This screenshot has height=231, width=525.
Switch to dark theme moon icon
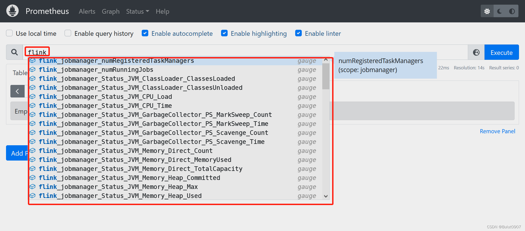pyautogui.click(x=500, y=11)
